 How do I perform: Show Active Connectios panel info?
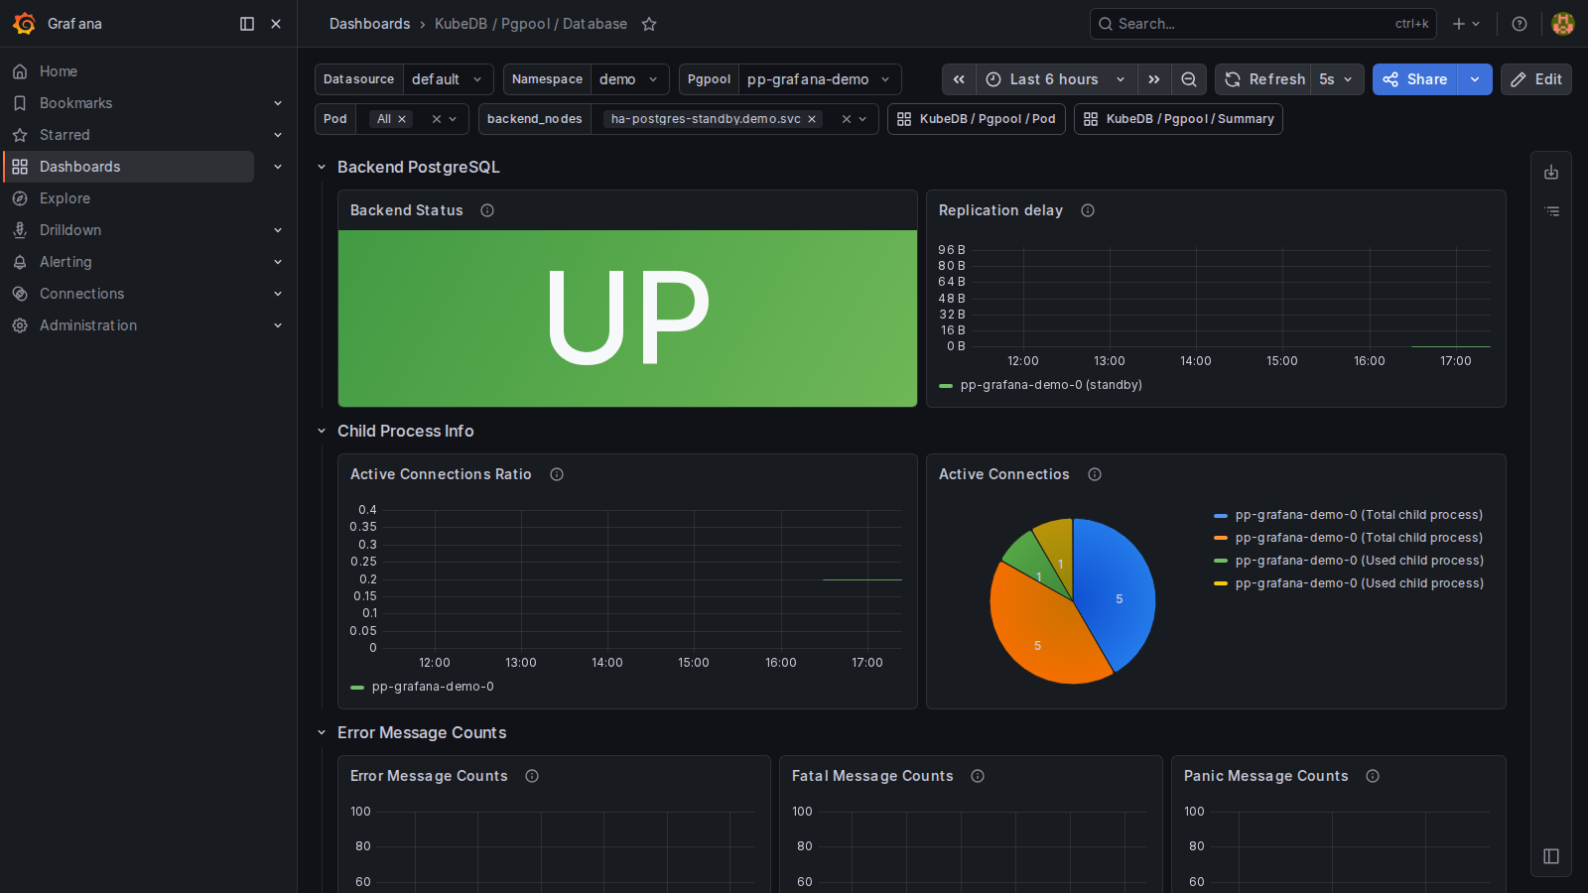coord(1095,474)
